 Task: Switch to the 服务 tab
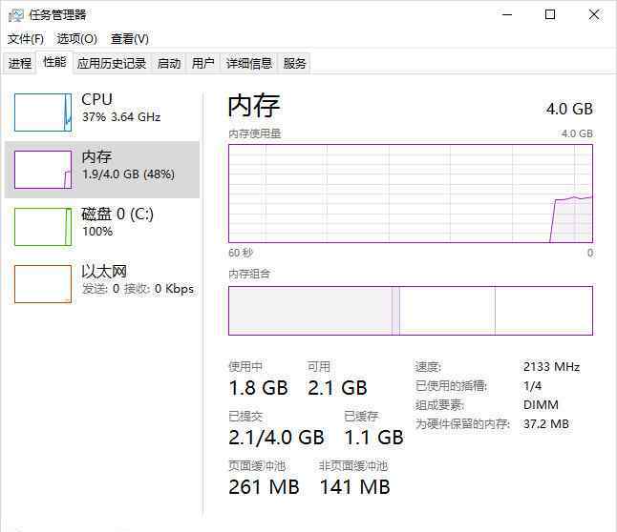tap(295, 64)
